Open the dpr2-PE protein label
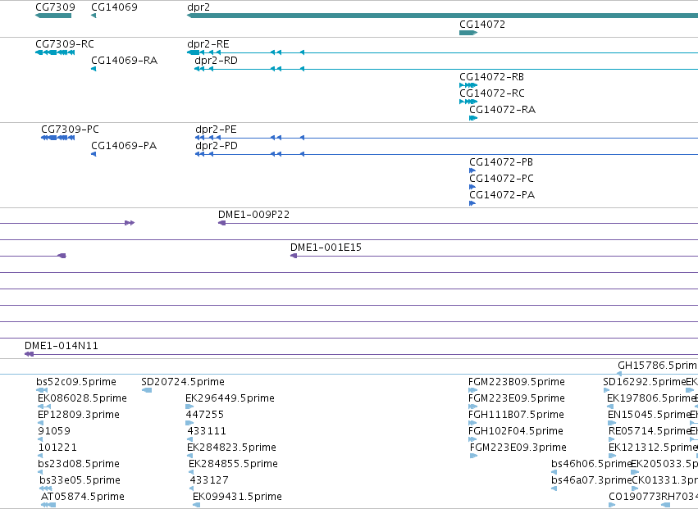This screenshot has width=698, height=509. (216, 130)
